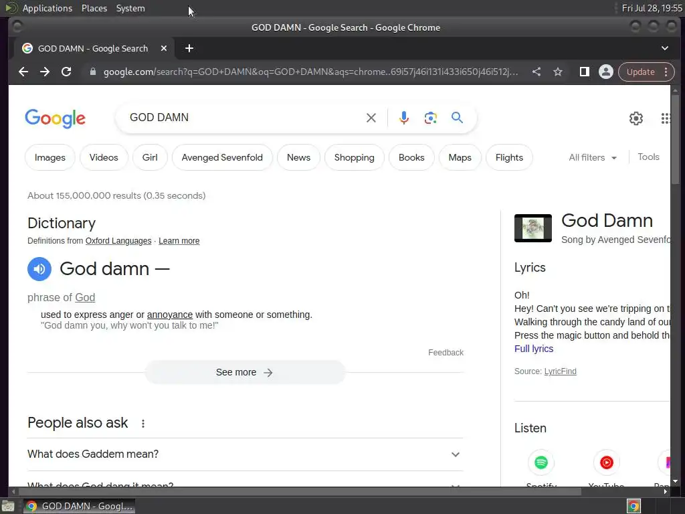Focus the browser address bar
The image size is (685, 514).
(x=310, y=72)
